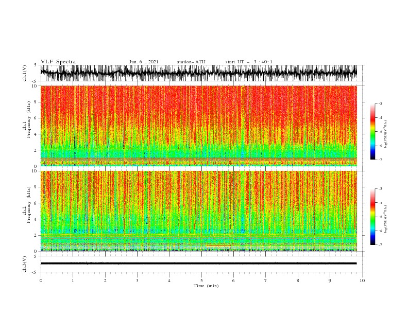
Task: Click the "ch.3(V)" waveform axis label
Action: [x=25, y=264]
